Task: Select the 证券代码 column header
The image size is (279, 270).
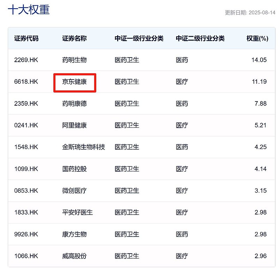Action: tap(27, 38)
